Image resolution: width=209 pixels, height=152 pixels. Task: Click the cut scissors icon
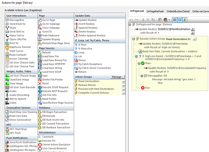tap(143, 19)
